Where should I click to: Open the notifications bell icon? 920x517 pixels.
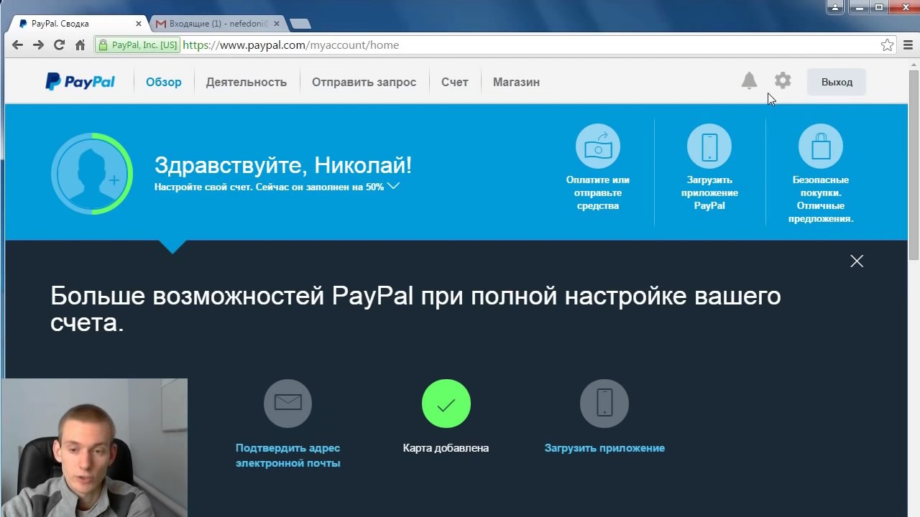point(749,81)
